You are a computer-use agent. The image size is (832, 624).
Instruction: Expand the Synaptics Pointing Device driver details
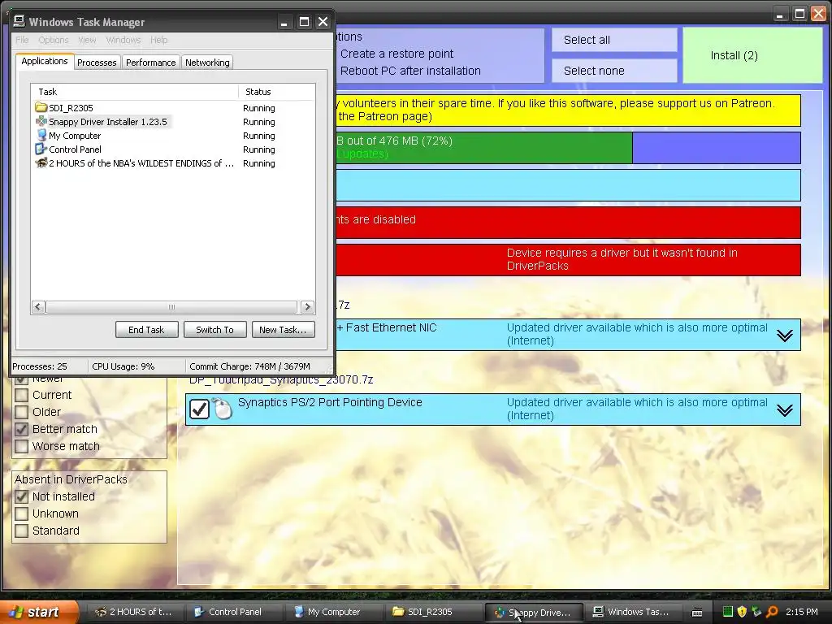coord(784,410)
